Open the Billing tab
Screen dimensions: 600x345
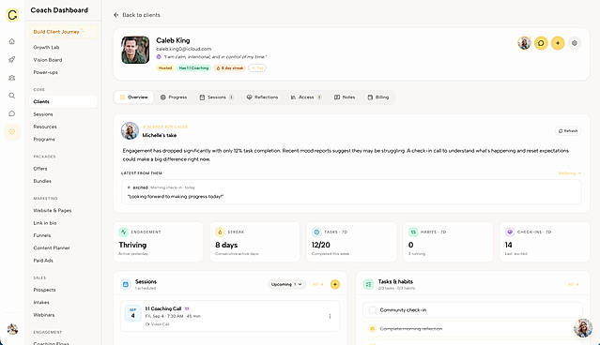click(x=378, y=97)
